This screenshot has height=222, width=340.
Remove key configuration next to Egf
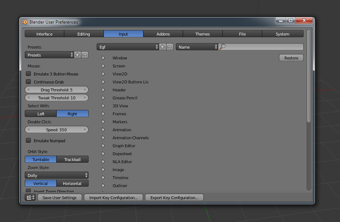pyautogui.click(x=170, y=47)
